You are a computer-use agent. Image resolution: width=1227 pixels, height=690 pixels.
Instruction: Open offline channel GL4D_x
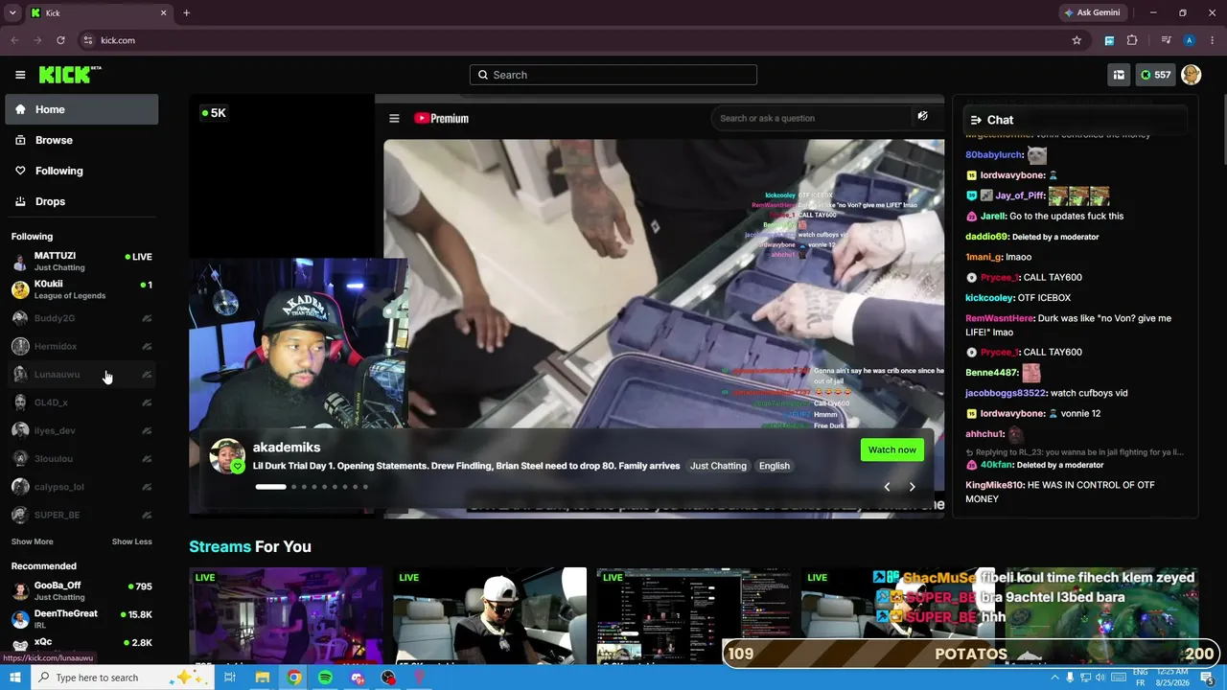coord(81,402)
